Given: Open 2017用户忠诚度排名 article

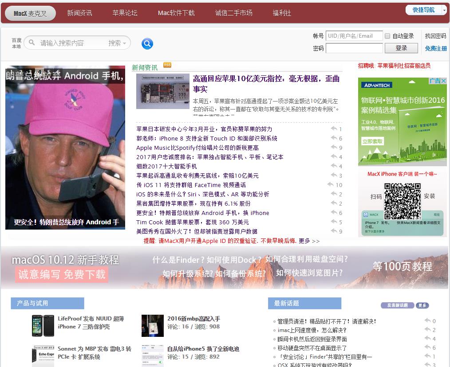Looking at the screenshot, I should 210,157.
